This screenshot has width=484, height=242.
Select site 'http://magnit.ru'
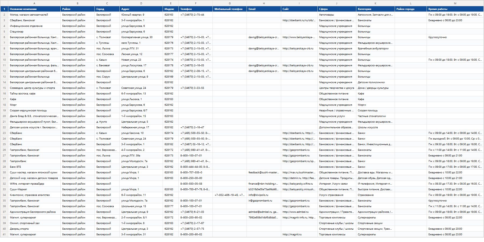(x=299, y=234)
